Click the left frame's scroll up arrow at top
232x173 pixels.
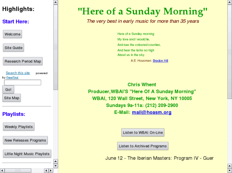56,2
